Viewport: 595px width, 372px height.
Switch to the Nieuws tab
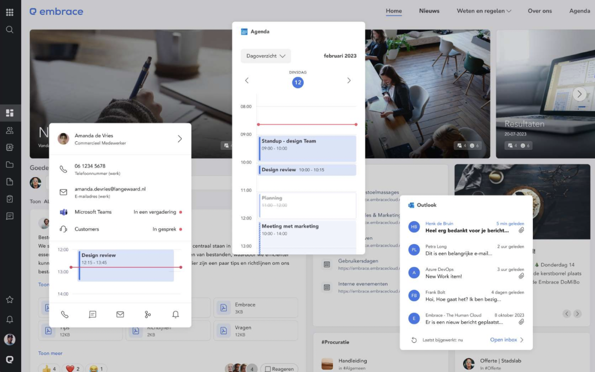[x=429, y=11]
